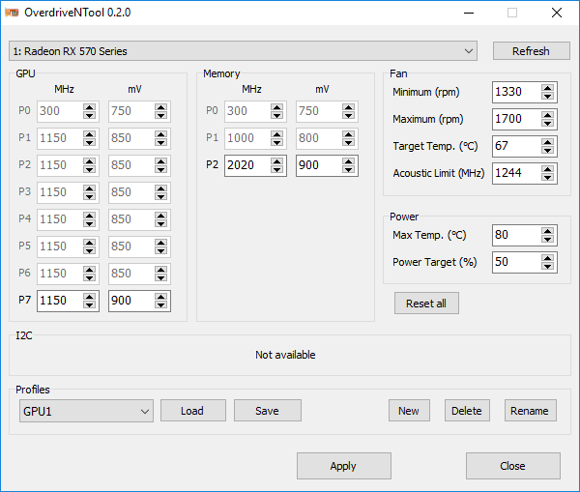The width and height of the screenshot is (580, 492).
Task: Decrease GPU P7 mV with down arrow
Action: pos(160,304)
